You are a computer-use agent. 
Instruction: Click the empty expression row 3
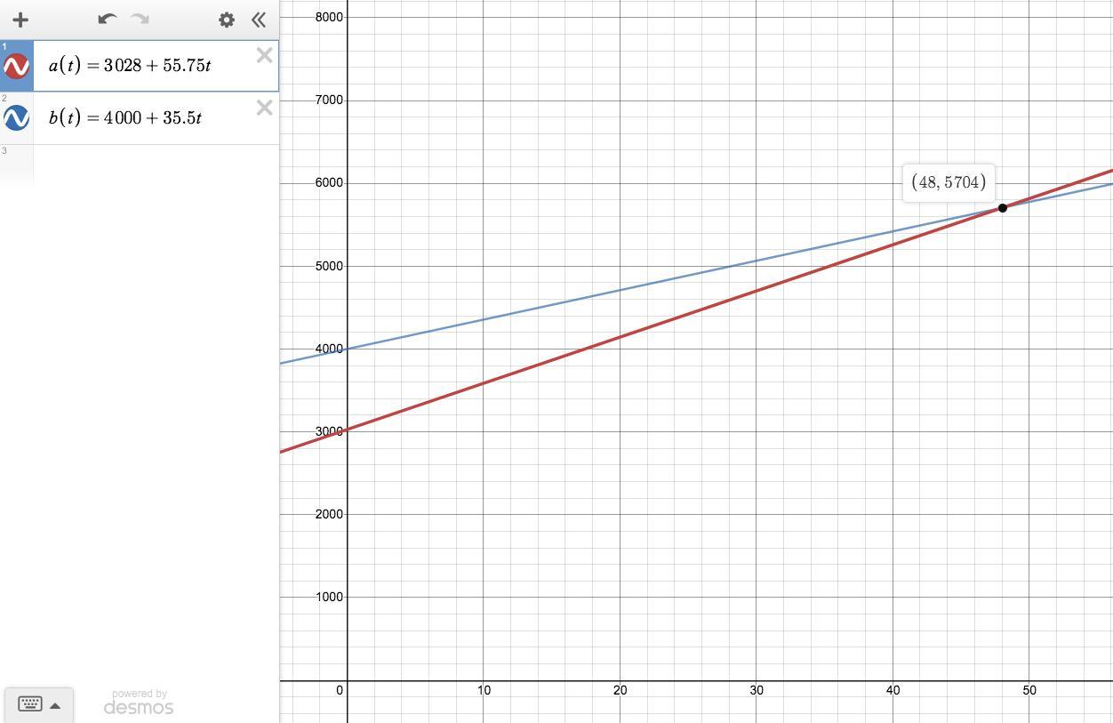point(156,166)
